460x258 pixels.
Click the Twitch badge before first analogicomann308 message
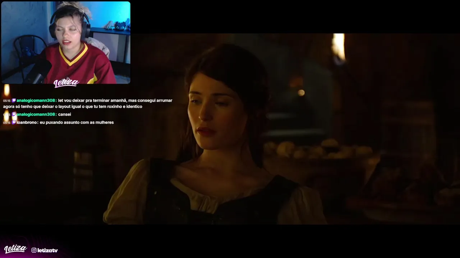pos(14,101)
